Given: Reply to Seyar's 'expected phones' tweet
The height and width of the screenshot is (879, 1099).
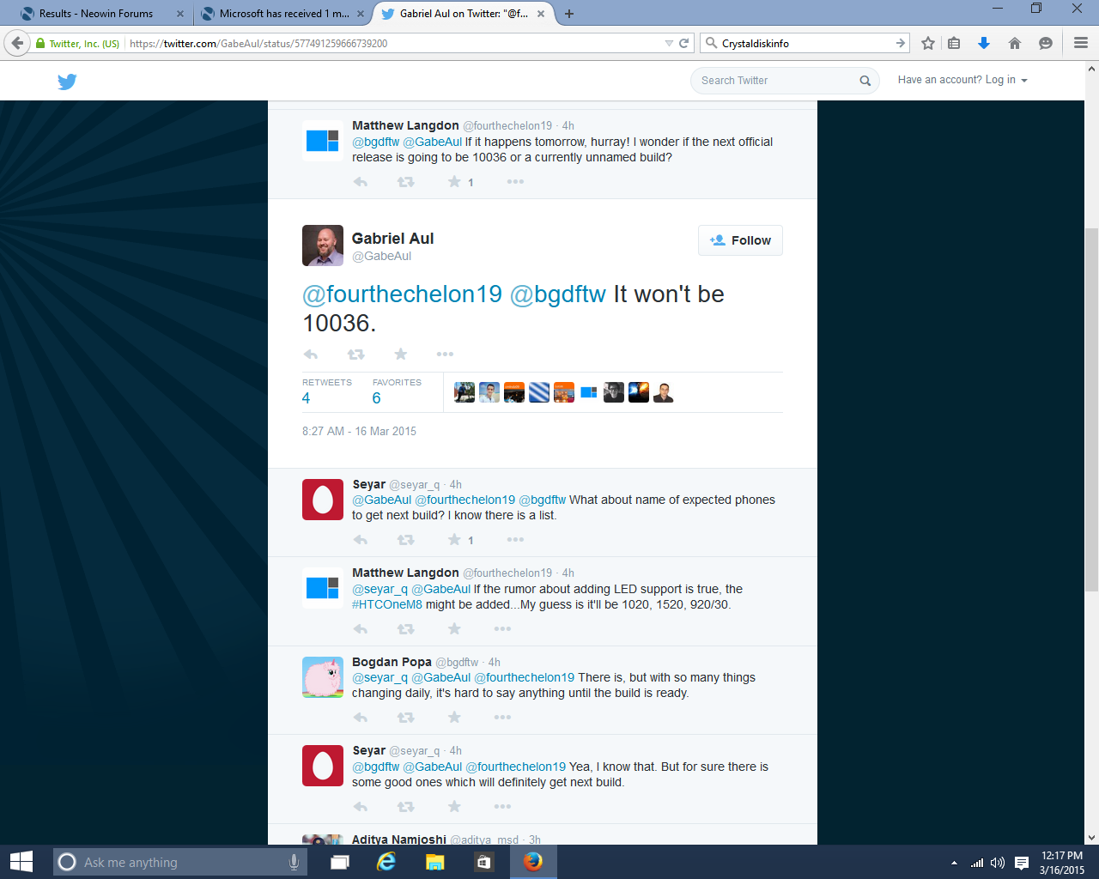Looking at the screenshot, I should coord(361,540).
